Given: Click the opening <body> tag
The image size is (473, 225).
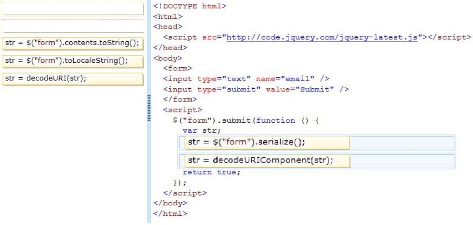Looking at the screenshot, I should point(168,58).
